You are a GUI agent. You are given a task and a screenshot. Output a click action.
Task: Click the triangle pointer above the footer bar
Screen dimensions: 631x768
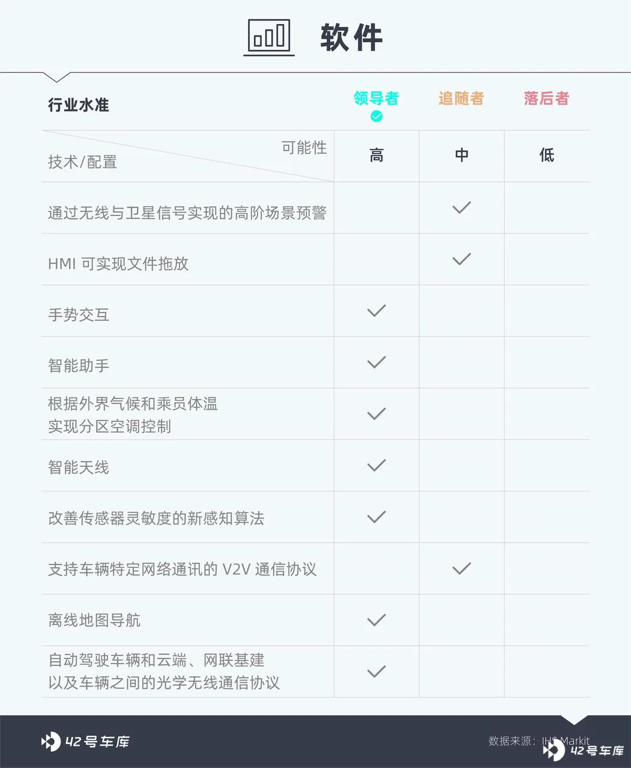(575, 719)
